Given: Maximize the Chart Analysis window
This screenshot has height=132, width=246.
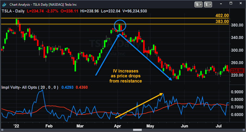Looking at the screenshot, I should click(x=231, y=3).
